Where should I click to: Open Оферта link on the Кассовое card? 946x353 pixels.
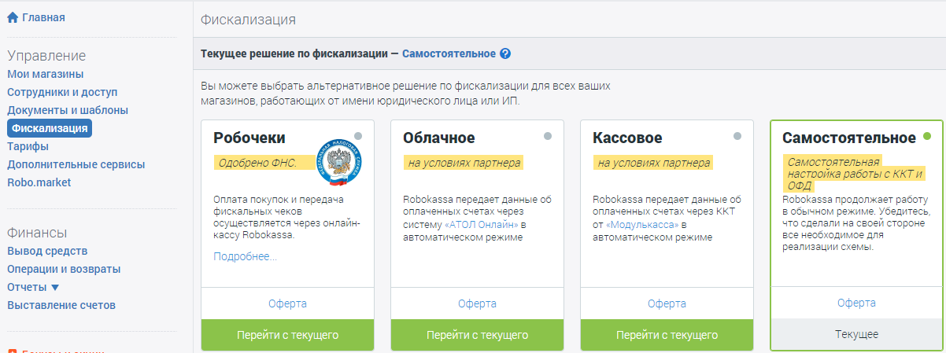tap(667, 303)
